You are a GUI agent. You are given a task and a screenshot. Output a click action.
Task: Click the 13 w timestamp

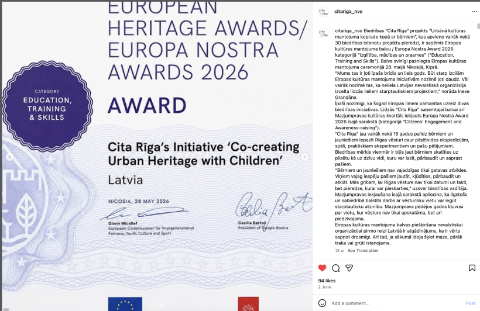pos(339,250)
